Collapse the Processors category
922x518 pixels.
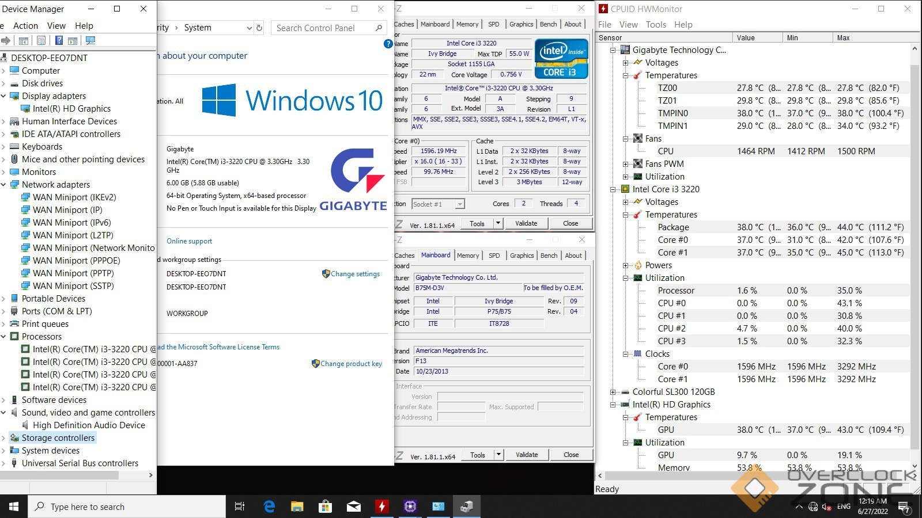[x=3, y=337]
